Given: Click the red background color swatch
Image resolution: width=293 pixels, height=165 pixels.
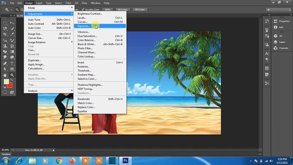Looking at the screenshot, I should 10,86.
